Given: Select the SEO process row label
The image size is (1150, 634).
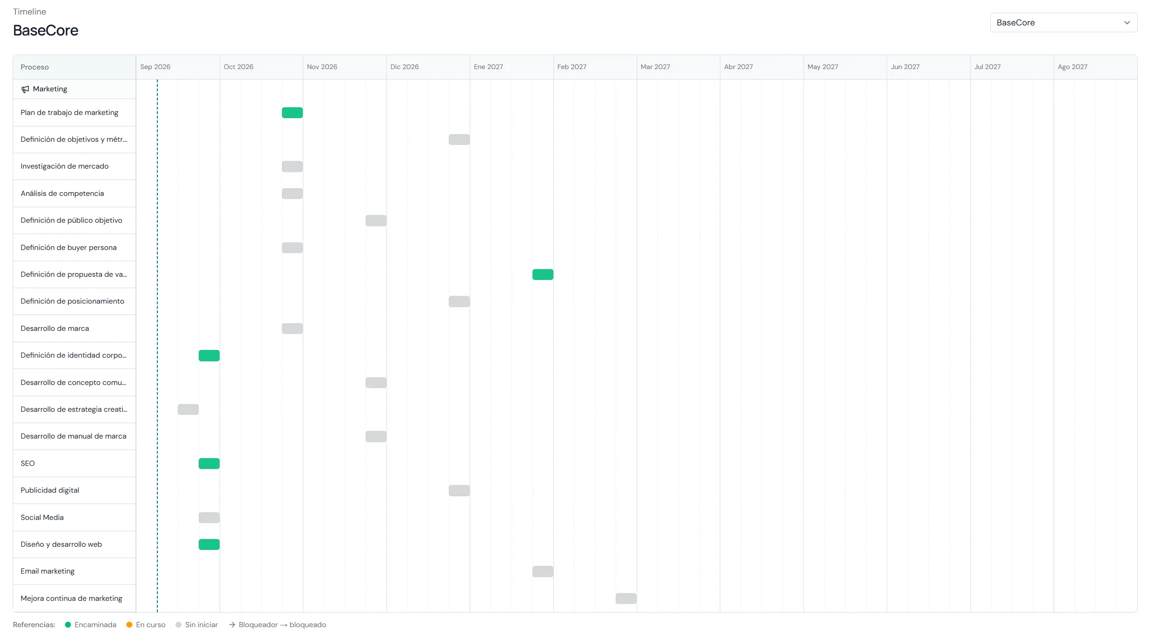Looking at the screenshot, I should point(28,464).
